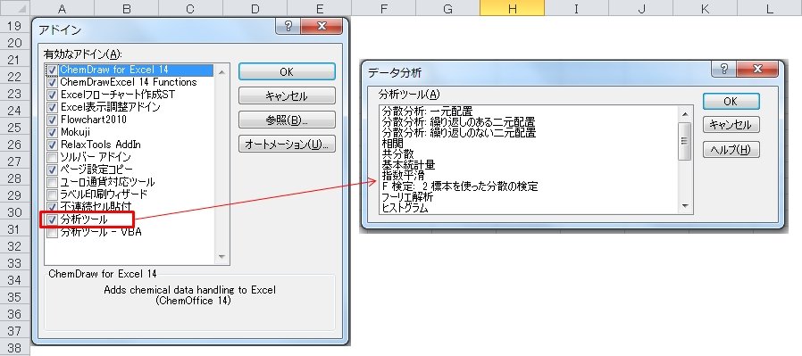802x356 pixels.
Task: Select 分散分析: 繰り返しのない二元配置
Action: 459,133
